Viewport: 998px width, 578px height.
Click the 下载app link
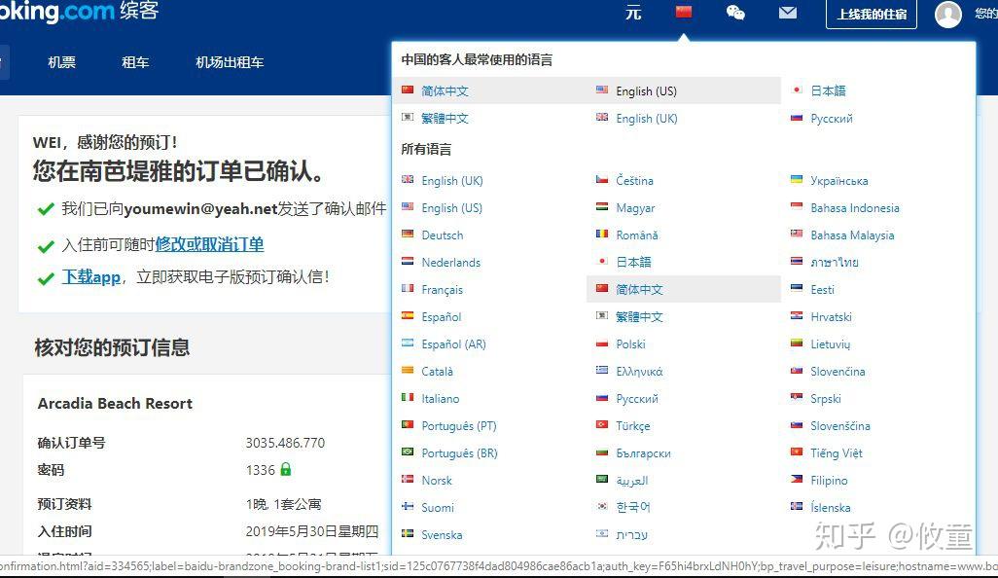pyautogui.click(x=91, y=277)
